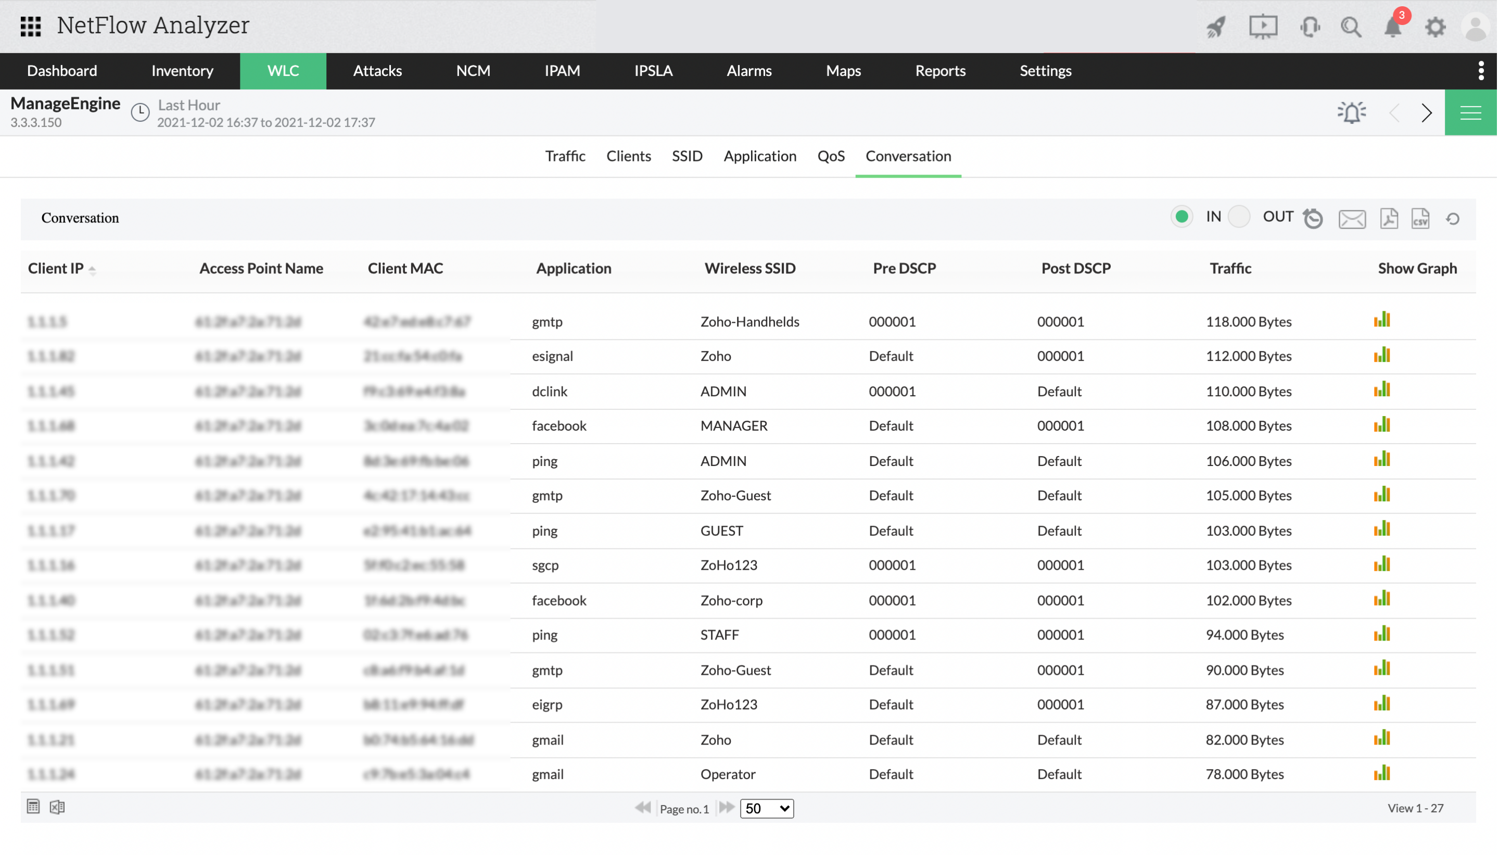Screen dimensions: 1499x855
Task: Export conversation as CSV icon
Action: tap(1420, 218)
